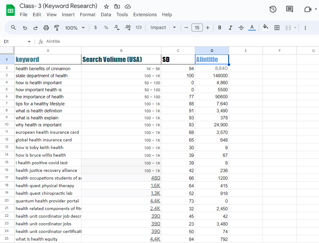Click the print icon
This screenshot has width=319, height=243.
[x=46, y=28]
